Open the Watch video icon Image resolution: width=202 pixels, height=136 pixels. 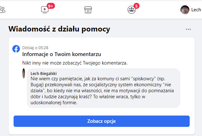pyautogui.click(x=45, y=10)
